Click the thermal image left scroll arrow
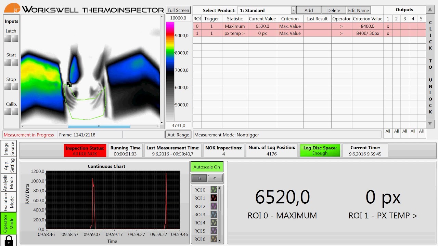Screen dimensions: 438x246 (23, 126)
